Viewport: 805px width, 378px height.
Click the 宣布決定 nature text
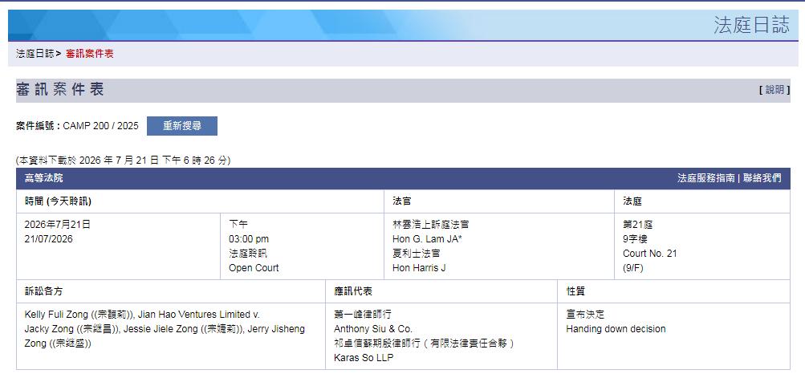point(585,315)
